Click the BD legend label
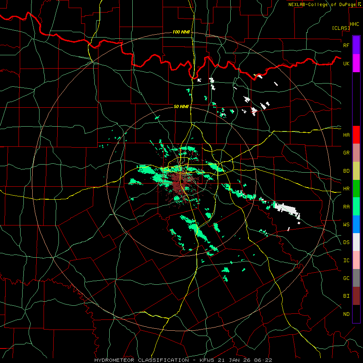 point(346,171)
